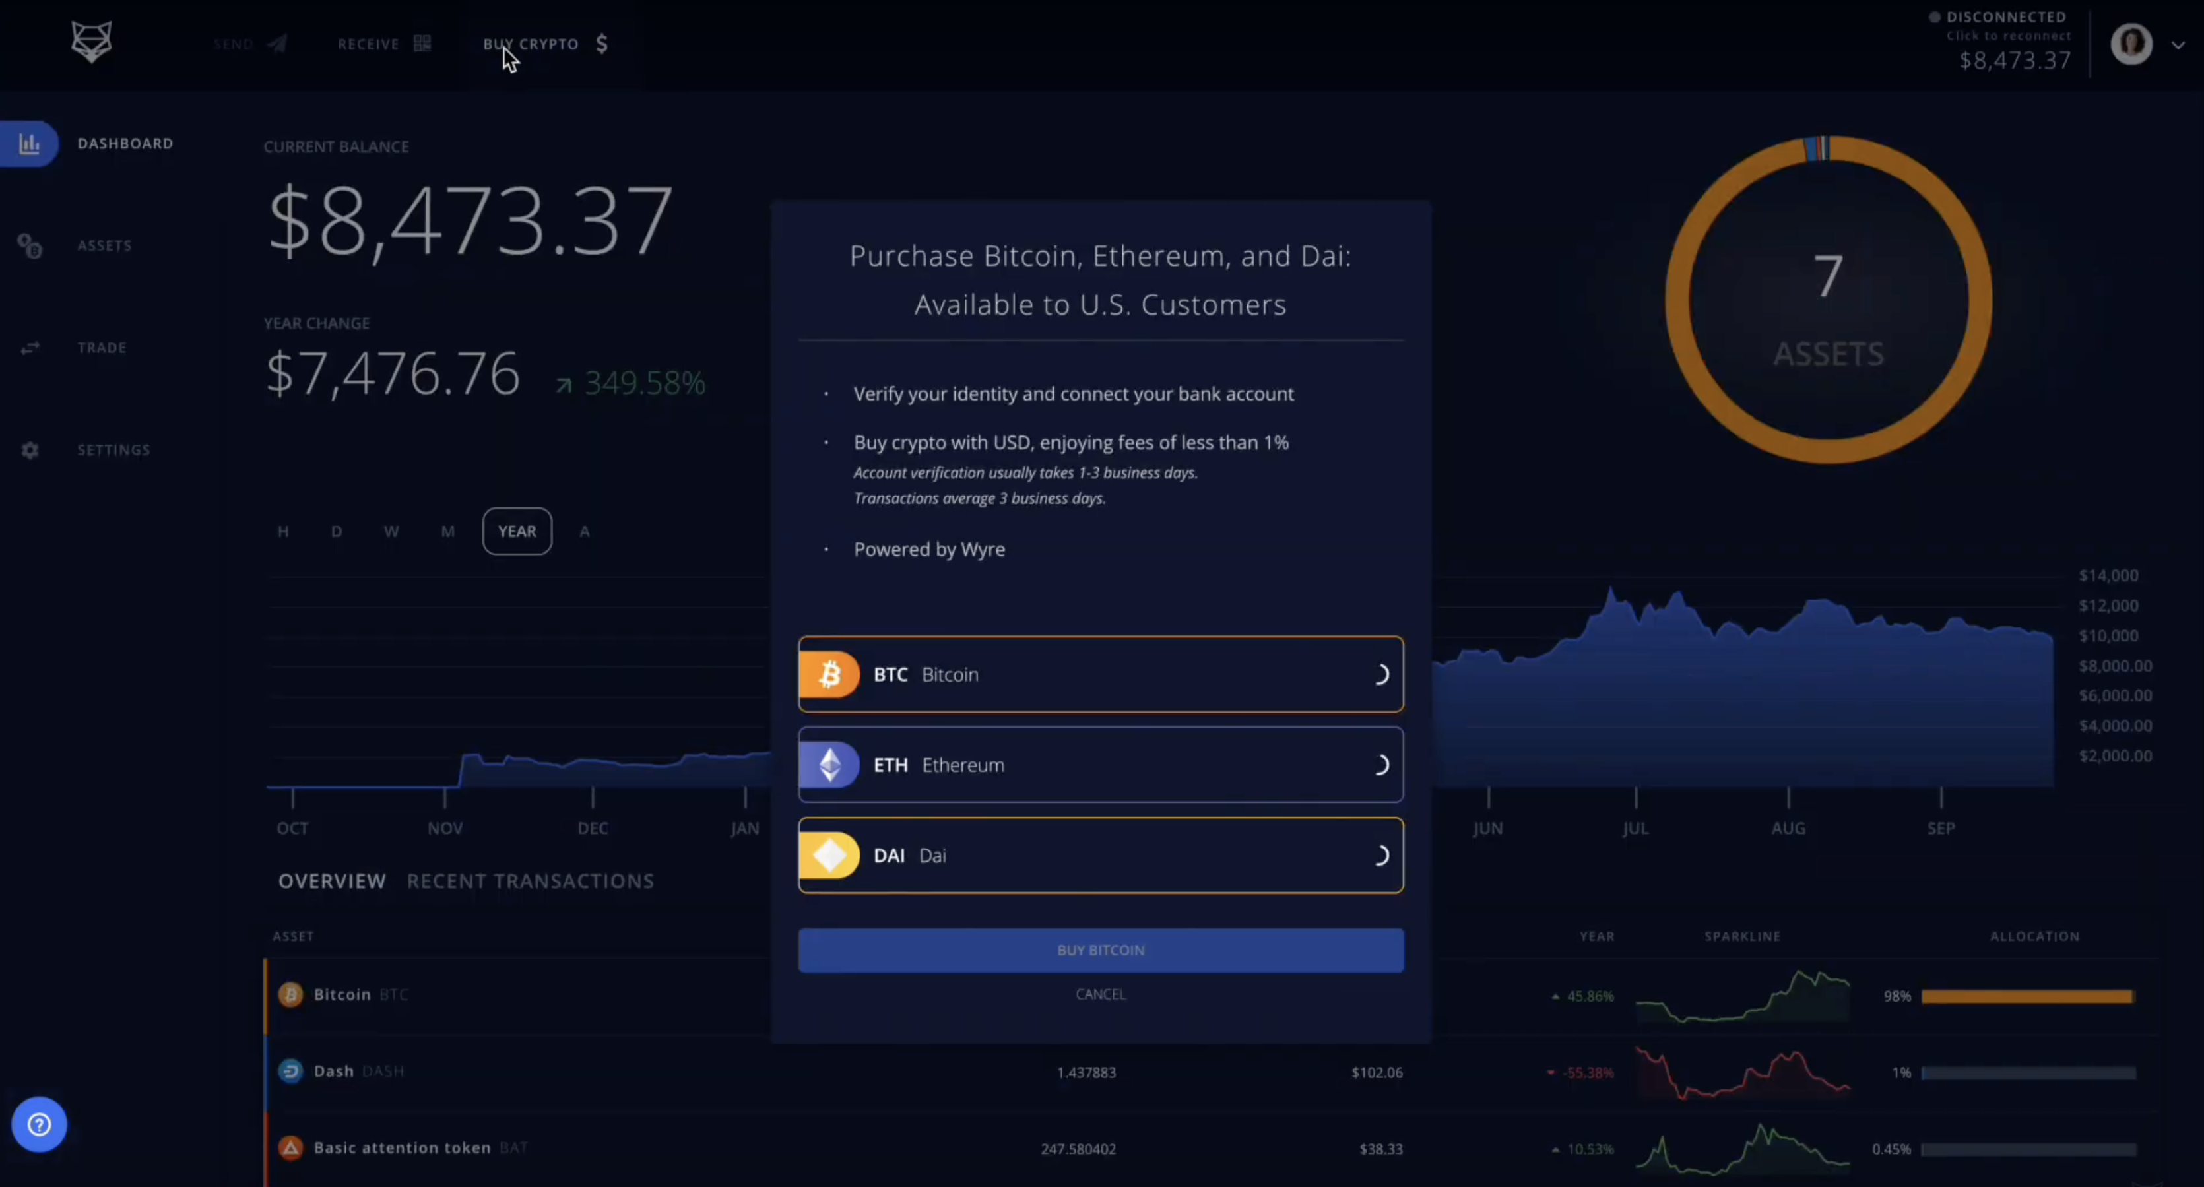Select the A all-time chart range
Viewport: 2204px width, 1187px height.
[x=585, y=531]
